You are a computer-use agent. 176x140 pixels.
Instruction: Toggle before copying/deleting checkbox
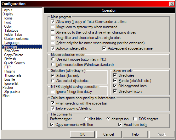click(x=53, y=108)
